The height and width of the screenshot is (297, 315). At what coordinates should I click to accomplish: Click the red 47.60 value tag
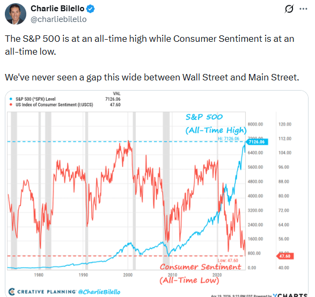coord(285,256)
